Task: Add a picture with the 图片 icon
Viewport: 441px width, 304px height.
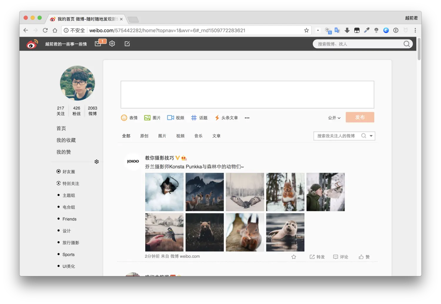Action: pos(147,118)
